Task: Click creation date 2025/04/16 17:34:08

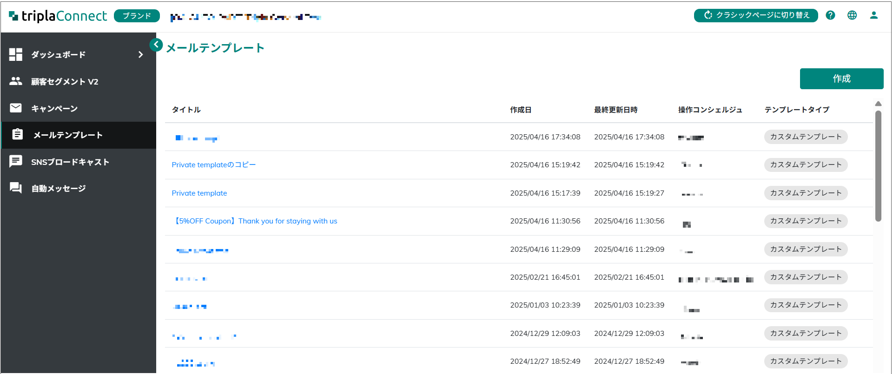Action: click(545, 137)
